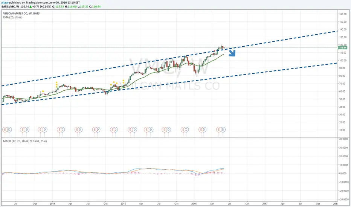The width and height of the screenshot is (351, 207).
Task: Click the leftmost D dividend marker
Action: (x=9, y=129)
